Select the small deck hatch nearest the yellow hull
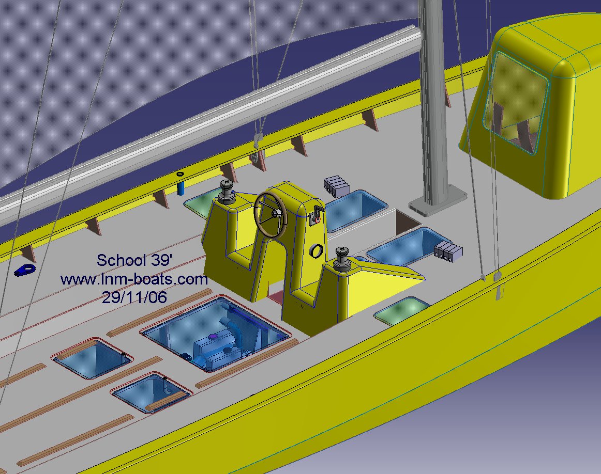The height and width of the screenshot is (474, 601). (x=152, y=393)
